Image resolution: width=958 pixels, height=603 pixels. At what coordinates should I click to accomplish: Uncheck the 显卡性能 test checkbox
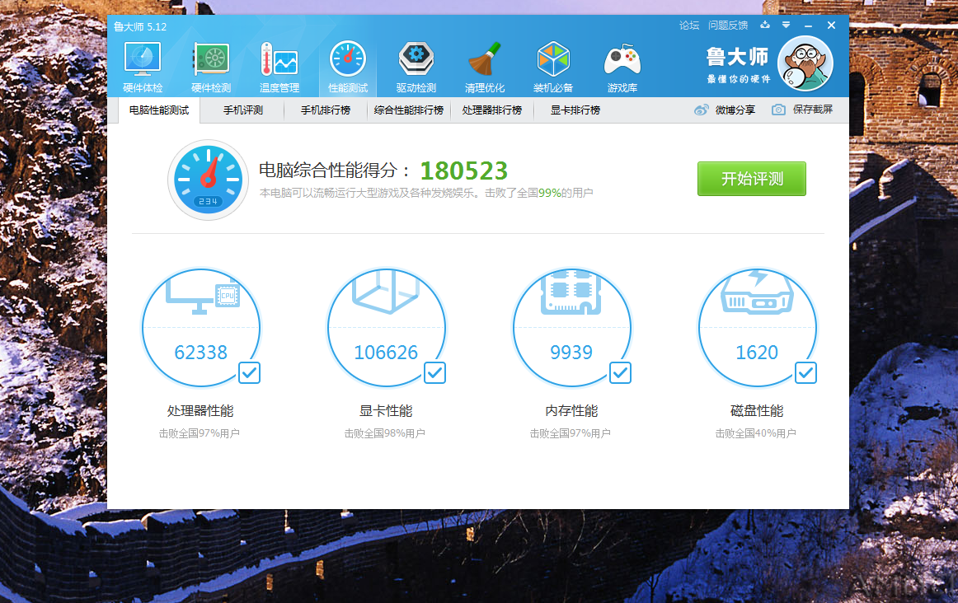(x=435, y=372)
